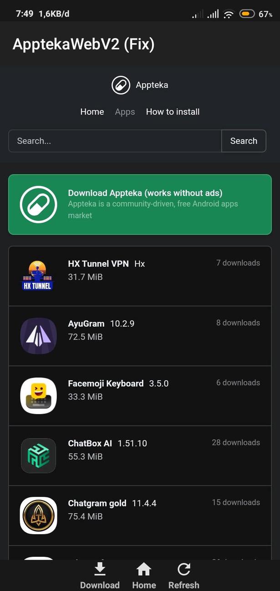Tap the Refresh icon in the bottom bar

(x=184, y=569)
